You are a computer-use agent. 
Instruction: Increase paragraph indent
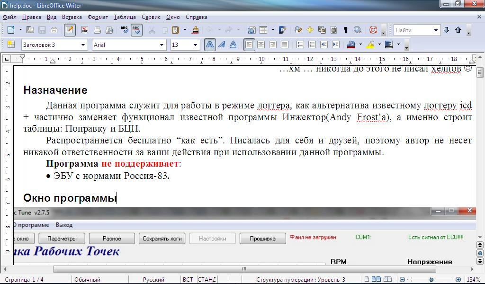point(336,45)
